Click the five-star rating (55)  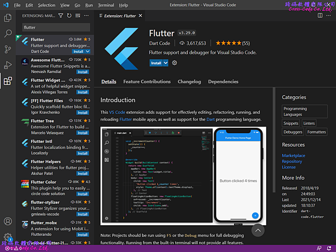(233, 43)
